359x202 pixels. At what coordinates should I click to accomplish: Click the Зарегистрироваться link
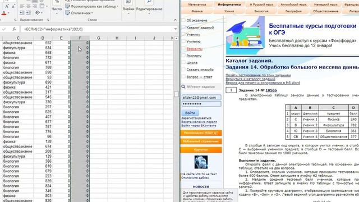(x=196, y=118)
